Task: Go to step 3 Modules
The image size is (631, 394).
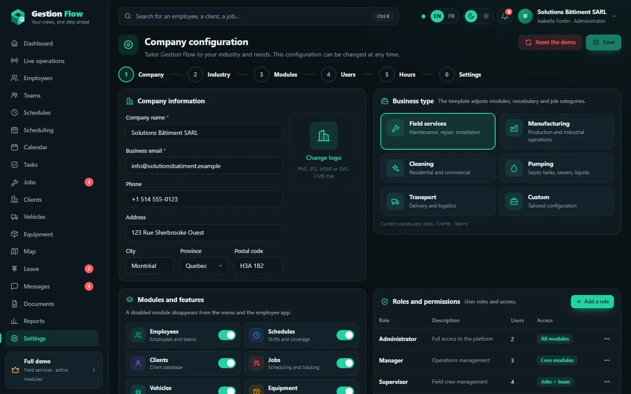Action: click(276, 74)
